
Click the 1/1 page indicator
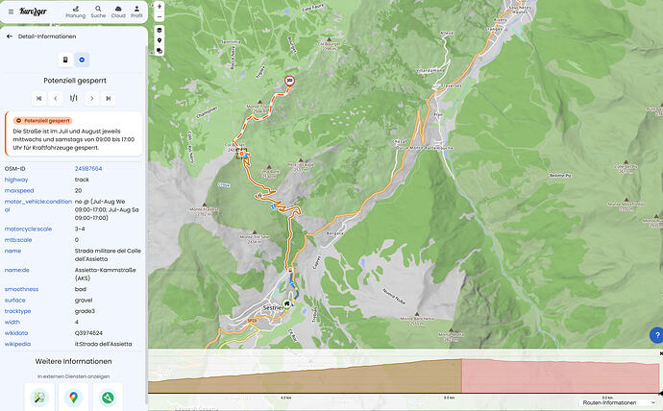pos(74,98)
